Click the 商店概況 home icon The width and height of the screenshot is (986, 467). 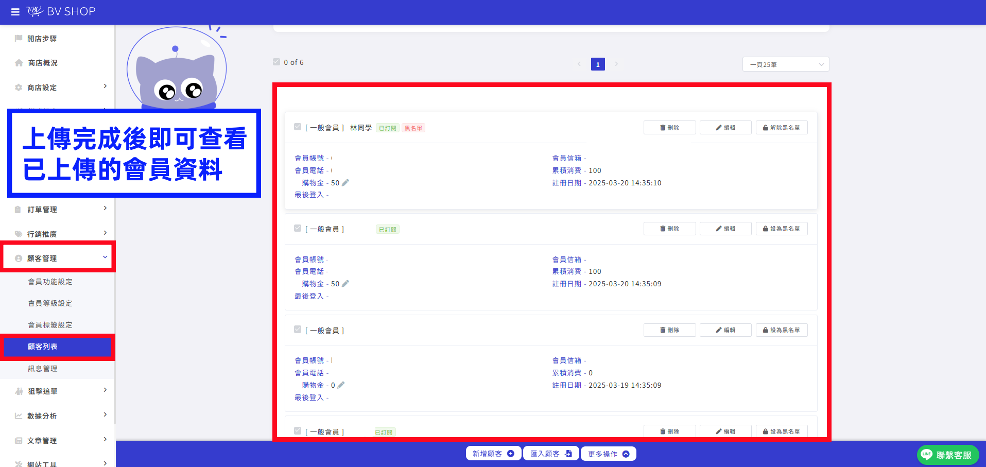(19, 63)
